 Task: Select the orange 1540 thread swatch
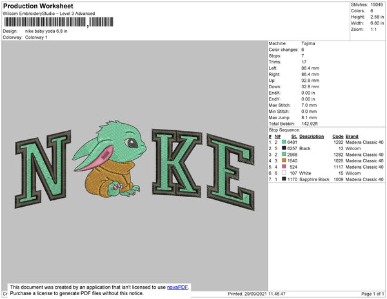point(284,160)
